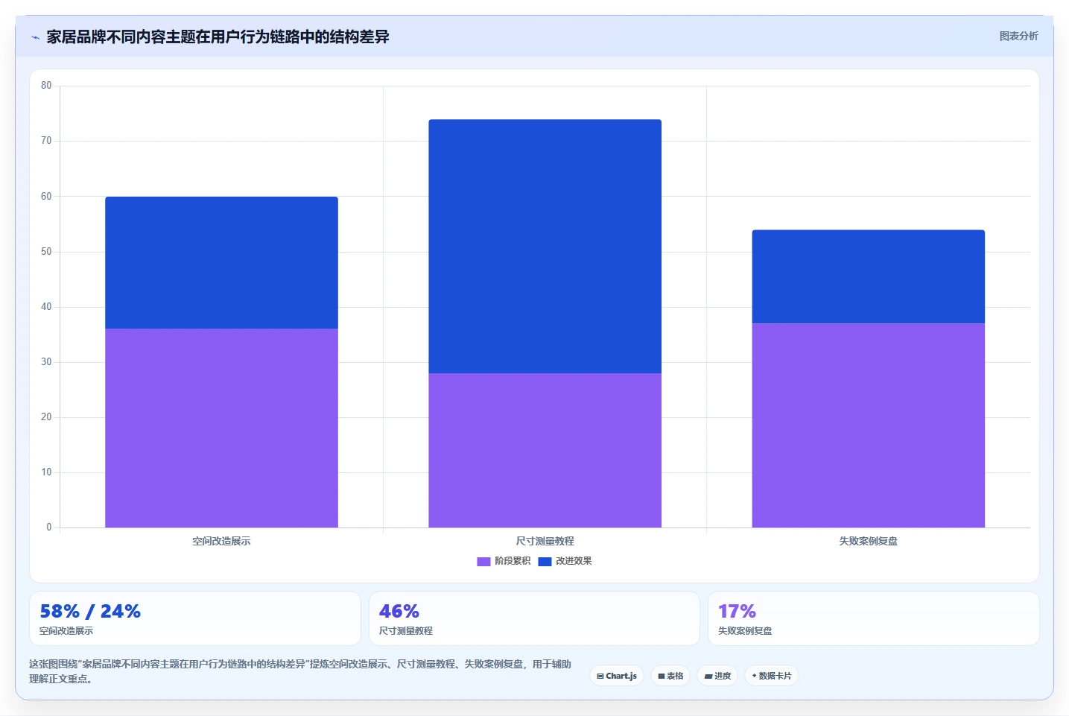Screen dimensions: 1069x716
Task: Click the chart title 家居品牌不同内容主题
Action: tap(218, 37)
